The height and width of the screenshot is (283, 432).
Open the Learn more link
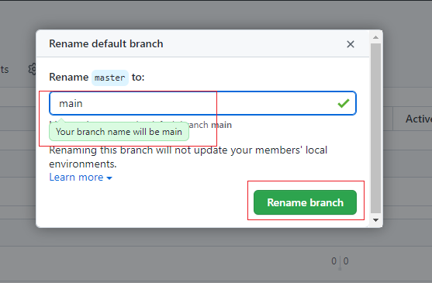click(76, 177)
